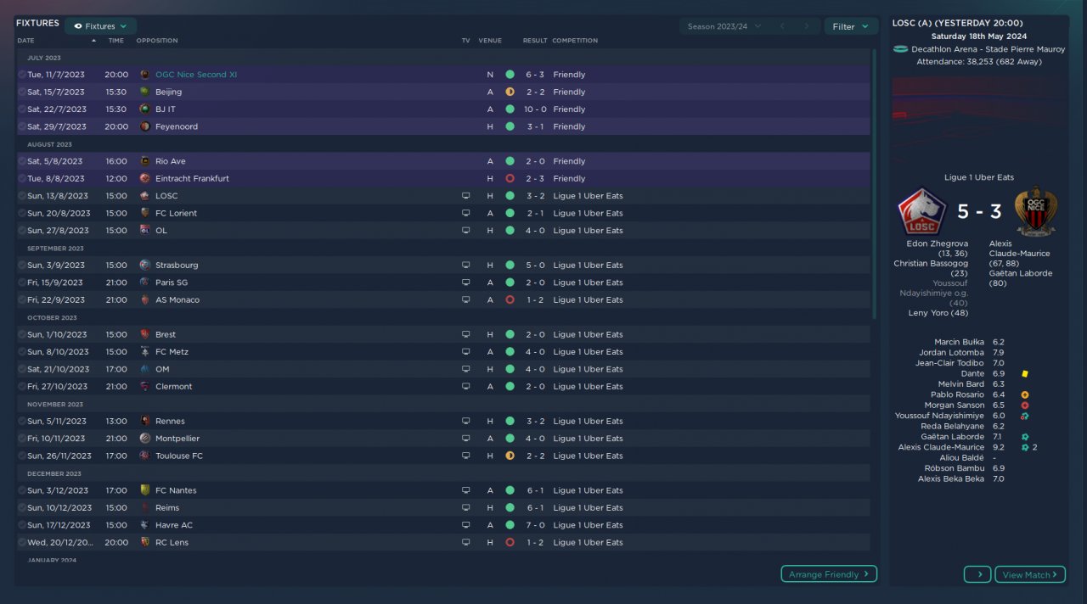Click Gaëtan Laborde's goal icon
Image resolution: width=1087 pixels, height=604 pixels.
click(x=1025, y=437)
